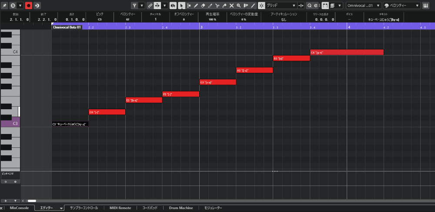This screenshot has width=435, height=212.
Task: Open the Omnivocal part selection dropdown
Action: coord(364,6)
